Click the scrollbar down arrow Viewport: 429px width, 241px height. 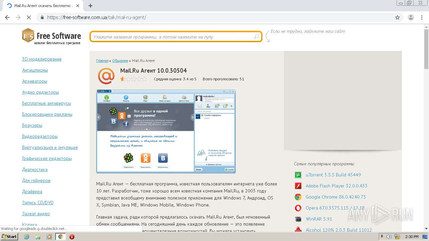[426, 229]
